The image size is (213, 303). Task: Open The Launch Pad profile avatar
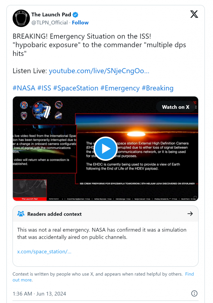pos(21,18)
